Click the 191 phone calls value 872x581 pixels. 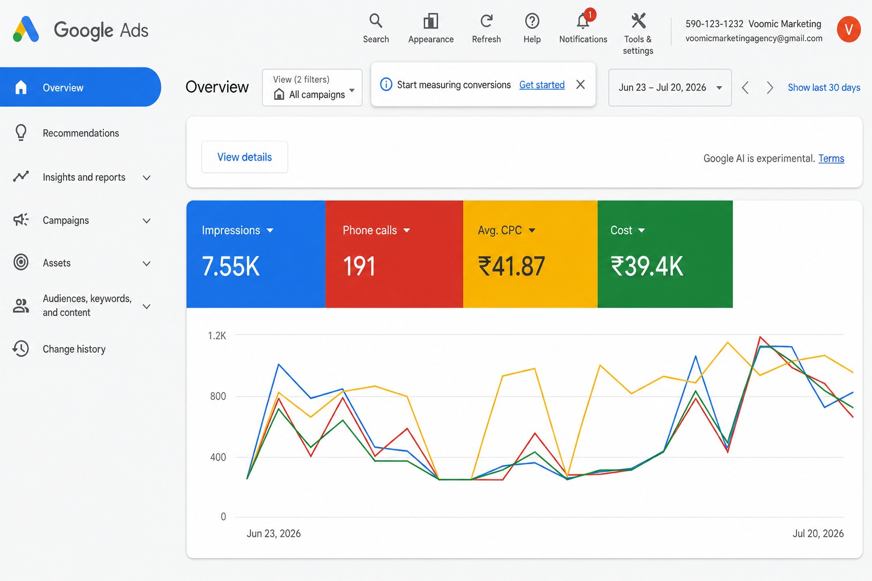click(359, 266)
